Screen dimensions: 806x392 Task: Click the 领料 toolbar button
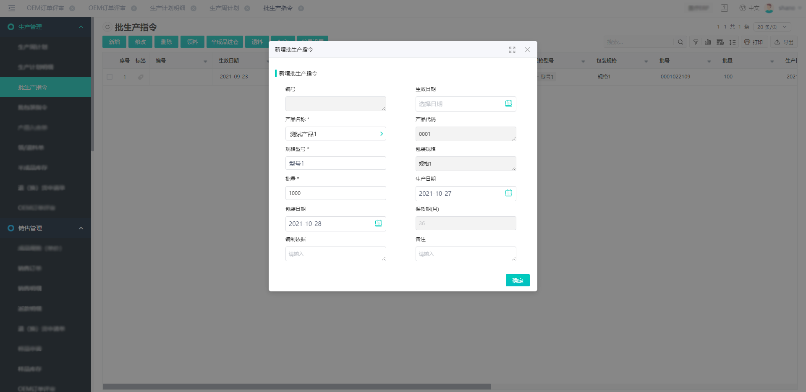click(x=192, y=42)
